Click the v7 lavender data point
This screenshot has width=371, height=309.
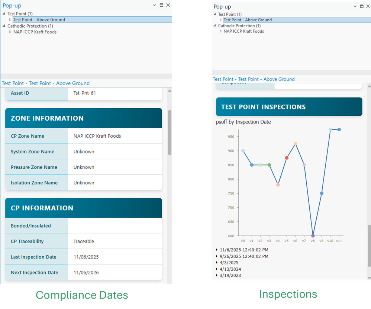(x=304, y=165)
